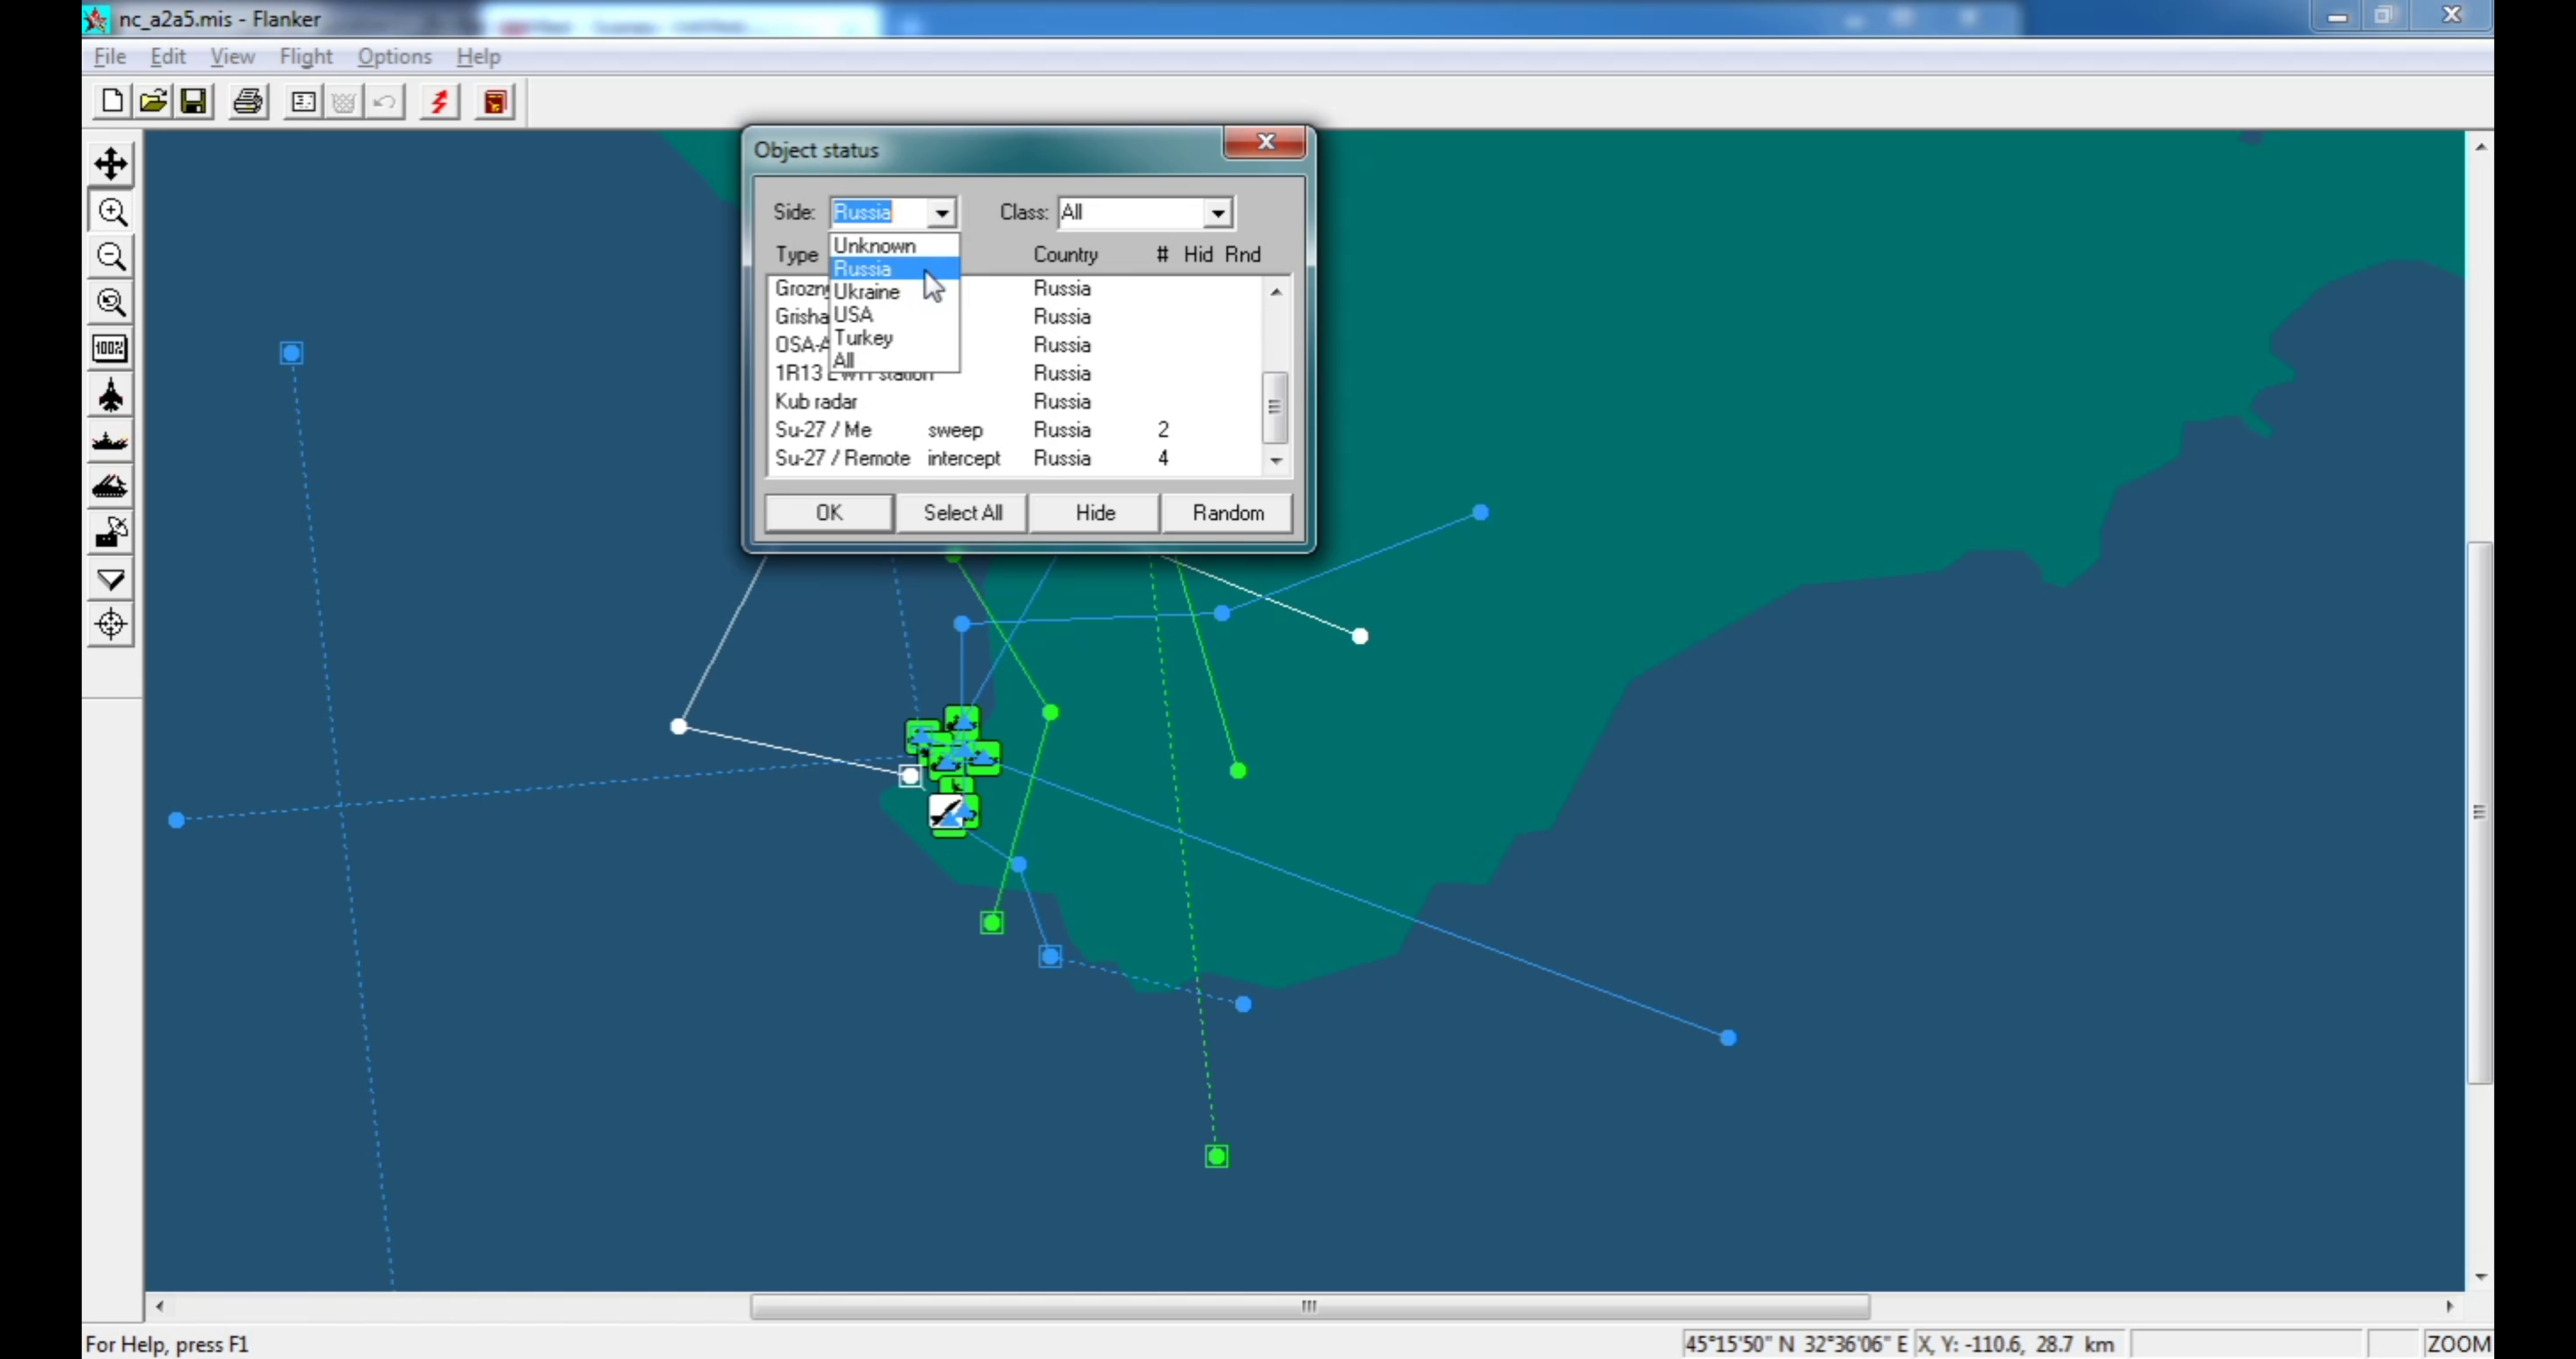Viewport: 2576px width, 1359px height.
Task: Choose Turkey in the Side dropdown list
Action: 863,338
